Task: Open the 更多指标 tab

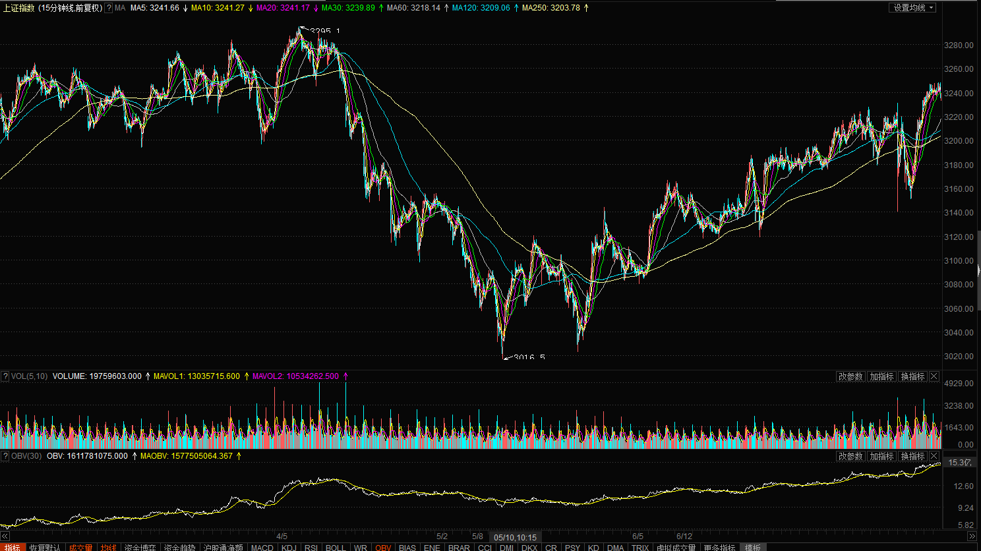Action: pyautogui.click(x=719, y=547)
